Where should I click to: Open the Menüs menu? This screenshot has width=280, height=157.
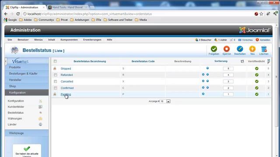click(38, 40)
